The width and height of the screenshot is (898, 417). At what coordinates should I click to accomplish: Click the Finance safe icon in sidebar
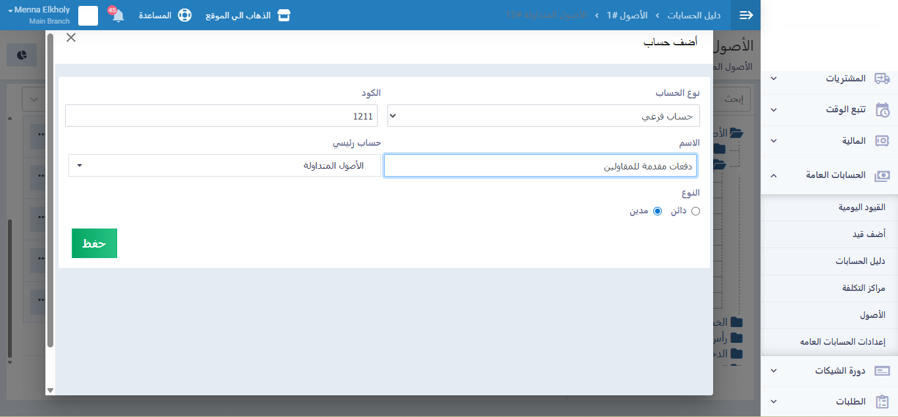882,141
